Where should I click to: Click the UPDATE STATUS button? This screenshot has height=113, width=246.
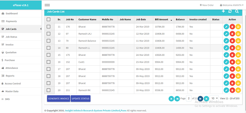pyautogui.click(x=80, y=99)
